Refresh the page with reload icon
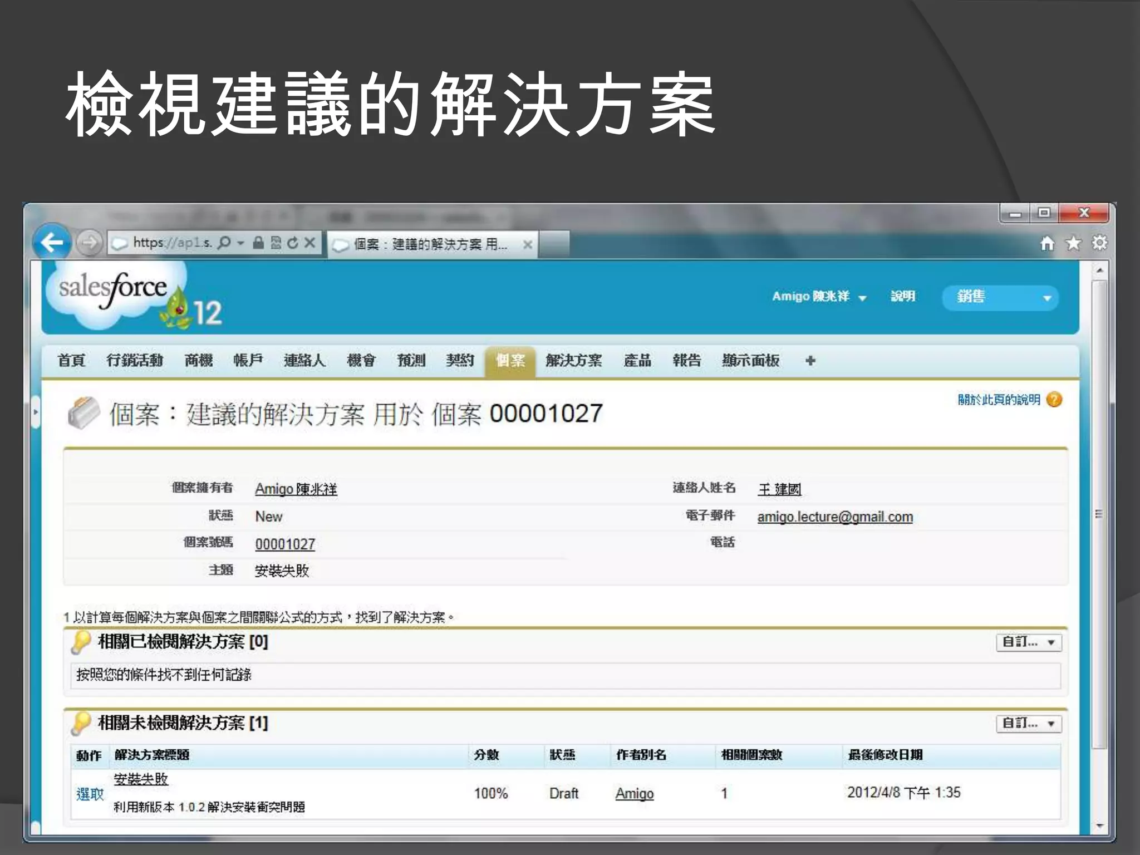Viewport: 1140px width, 855px height. pos(293,243)
